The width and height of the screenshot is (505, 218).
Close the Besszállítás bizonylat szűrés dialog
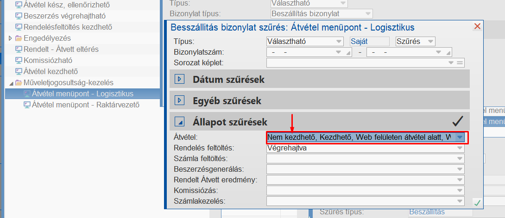(x=477, y=26)
